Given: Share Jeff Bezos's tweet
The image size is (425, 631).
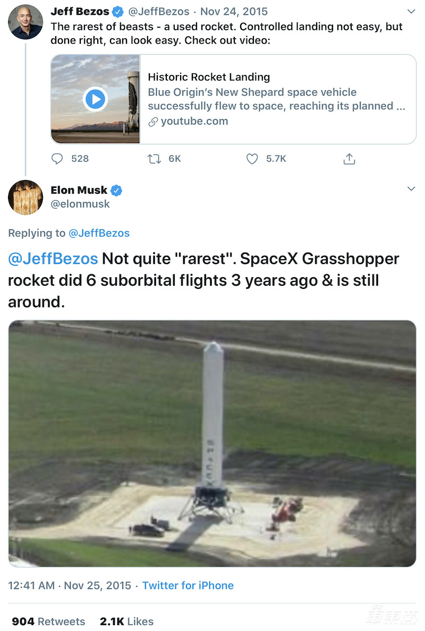Looking at the screenshot, I should point(349,159).
